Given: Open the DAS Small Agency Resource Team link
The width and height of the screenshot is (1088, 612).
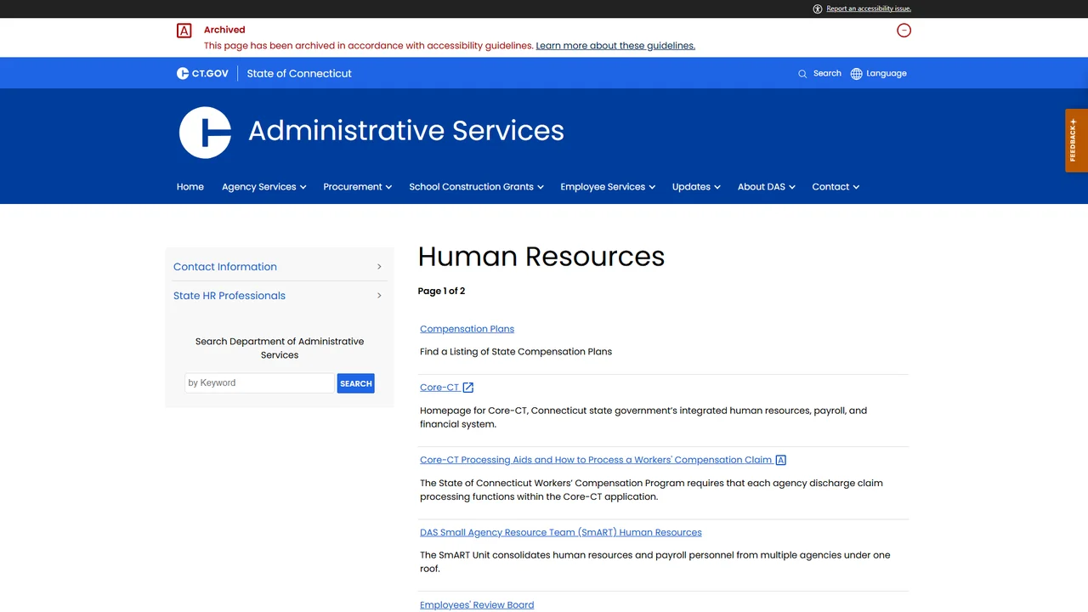Looking at the screenshot, I should (561, 533).
